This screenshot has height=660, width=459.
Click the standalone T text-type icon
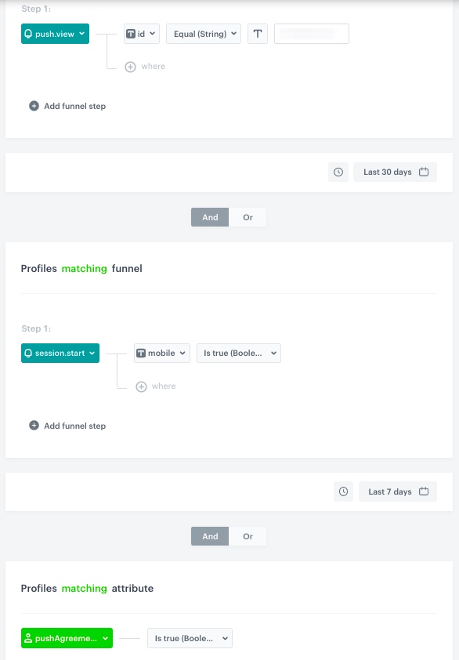257,33
